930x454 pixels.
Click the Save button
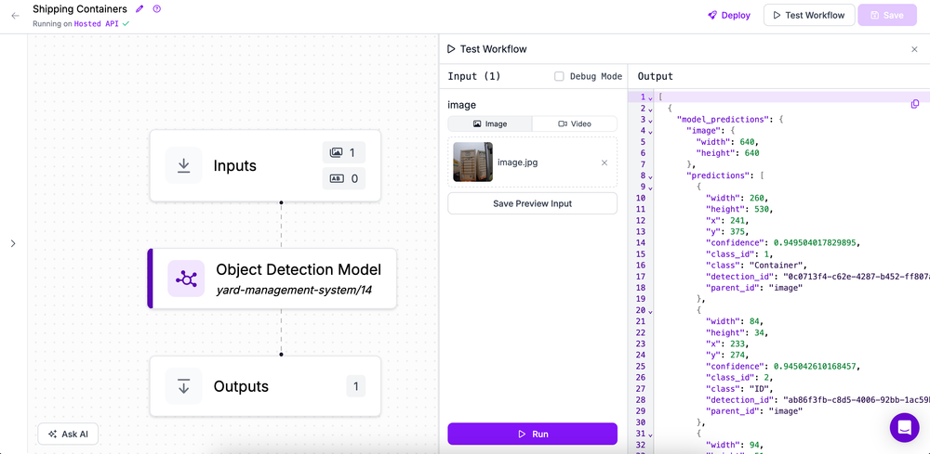pyautogui.click(x=886, y=16)
